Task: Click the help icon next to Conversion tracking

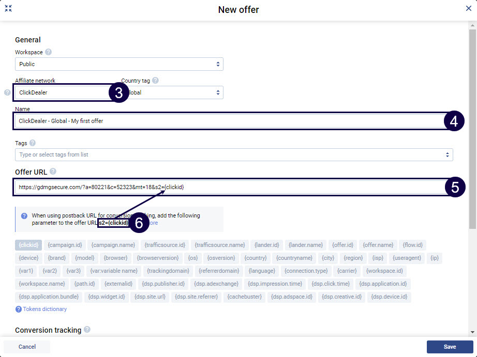Action: (x=87, y=330)
